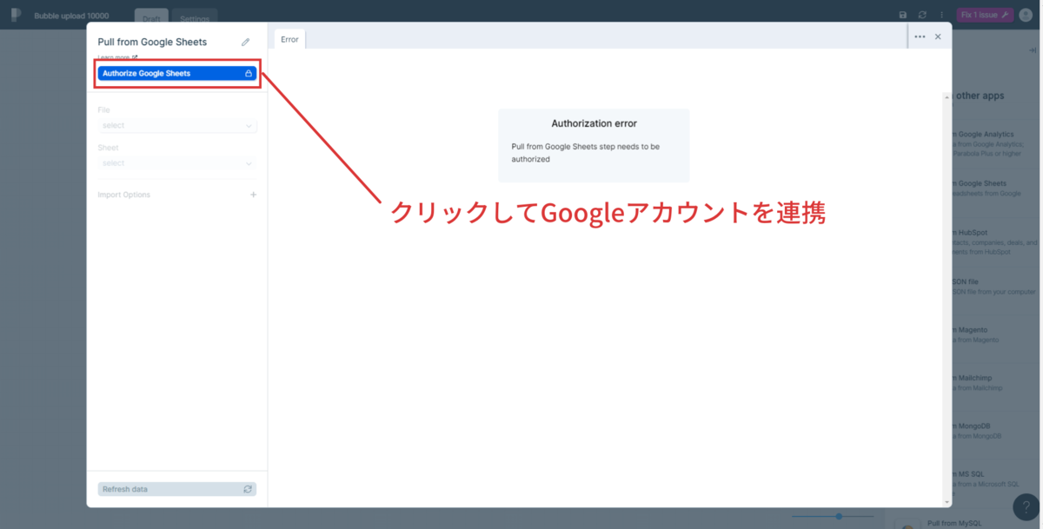This screenshot has width=1043, height=529.
Task: Click the Authorization error heading
Action: coord(594,123)
